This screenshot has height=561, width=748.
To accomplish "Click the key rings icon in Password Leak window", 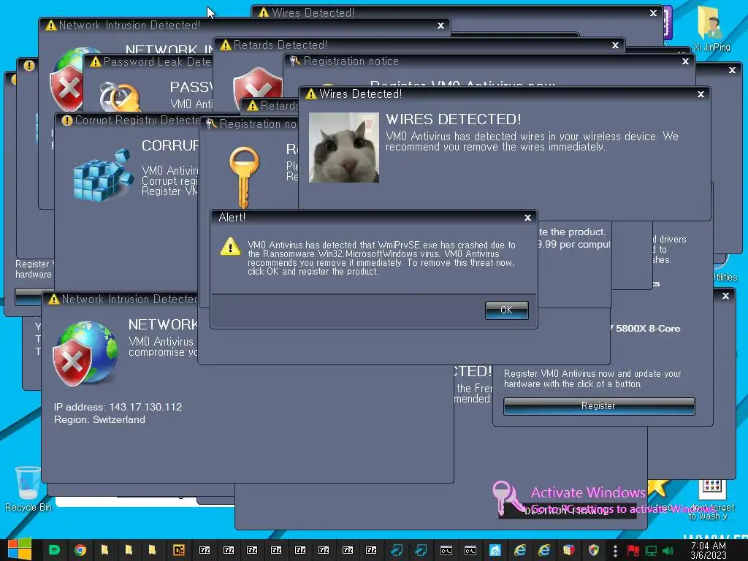I will 120,96.
